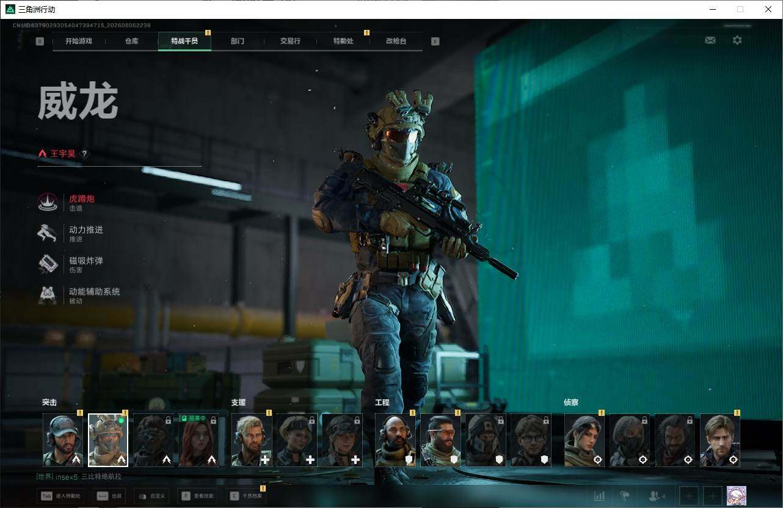
Task: Open the player avatar in bottom bar
Action: tap(737, 496)
